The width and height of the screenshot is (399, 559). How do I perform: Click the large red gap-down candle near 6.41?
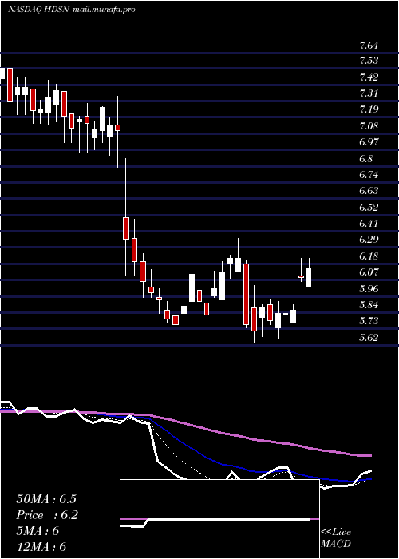tap(126, 228)
